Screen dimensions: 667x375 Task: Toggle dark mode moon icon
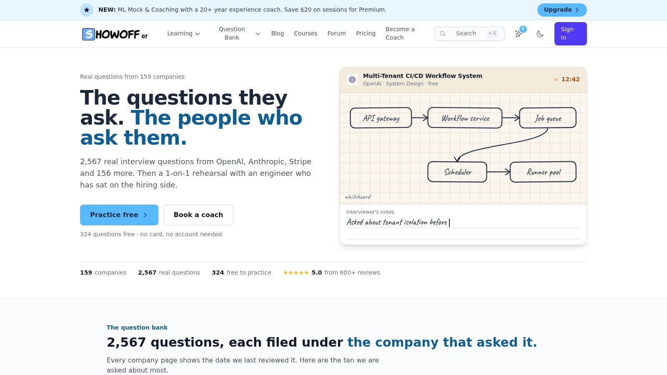pos(540,34)
